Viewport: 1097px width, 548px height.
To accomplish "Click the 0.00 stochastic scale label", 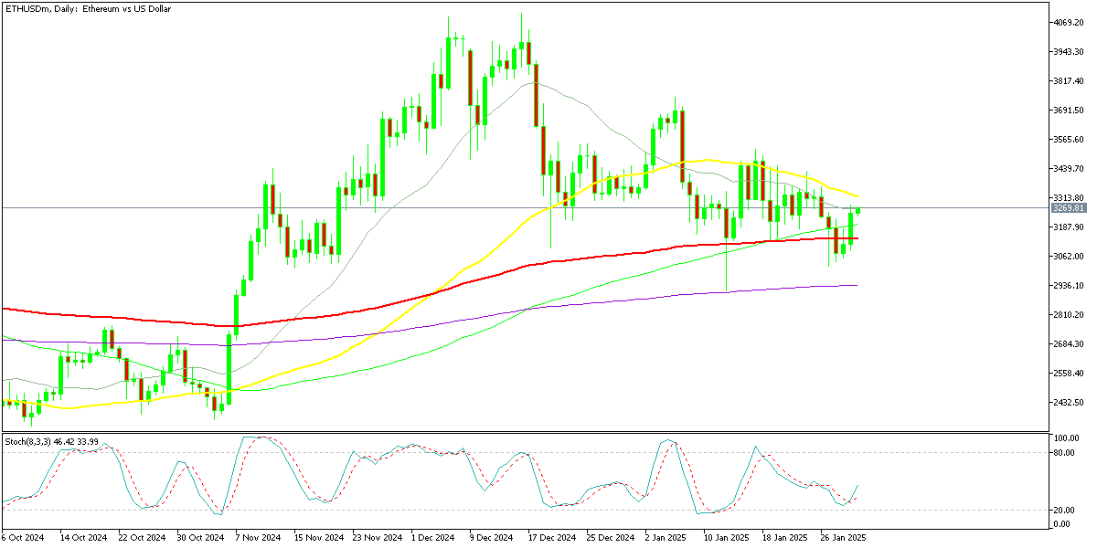I will 1062,523.
